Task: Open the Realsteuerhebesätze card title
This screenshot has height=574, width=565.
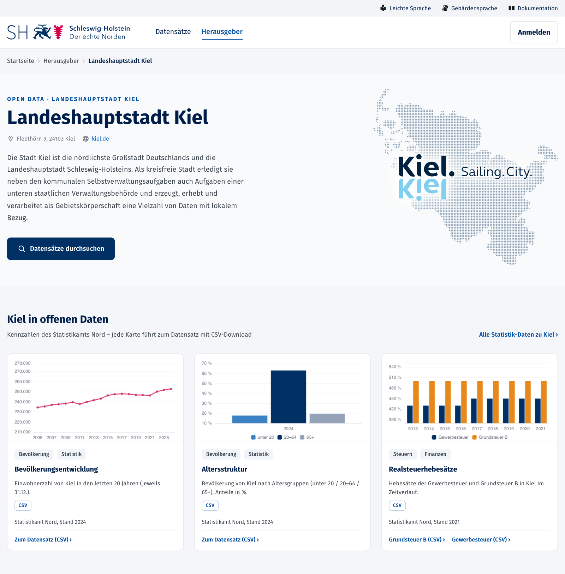Action: point(423,469)
